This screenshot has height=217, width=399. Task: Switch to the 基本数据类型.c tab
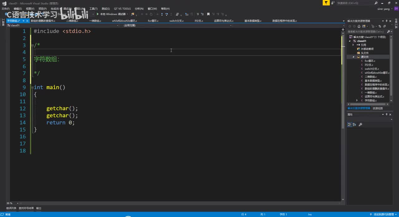253,21
